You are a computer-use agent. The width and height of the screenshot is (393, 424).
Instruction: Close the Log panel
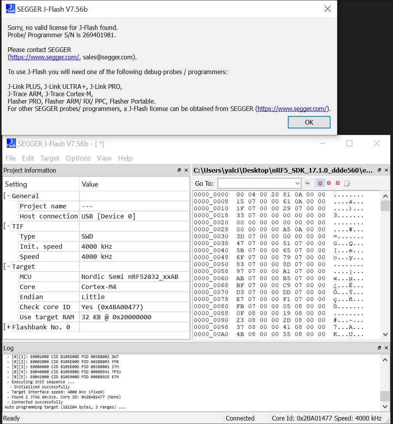coord(386,348)
